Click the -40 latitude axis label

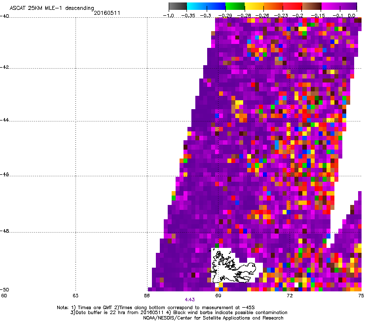click(4, 16)
